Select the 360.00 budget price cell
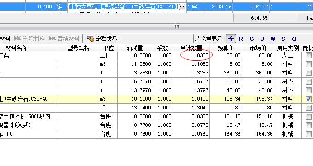Image resolution: width=313 pixels, height=166 pixels. click(226, 73)
